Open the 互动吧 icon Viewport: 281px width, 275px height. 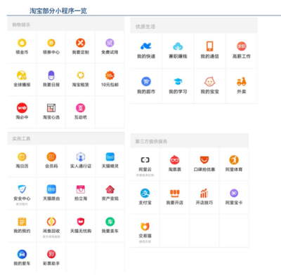(x=81, y=108)
